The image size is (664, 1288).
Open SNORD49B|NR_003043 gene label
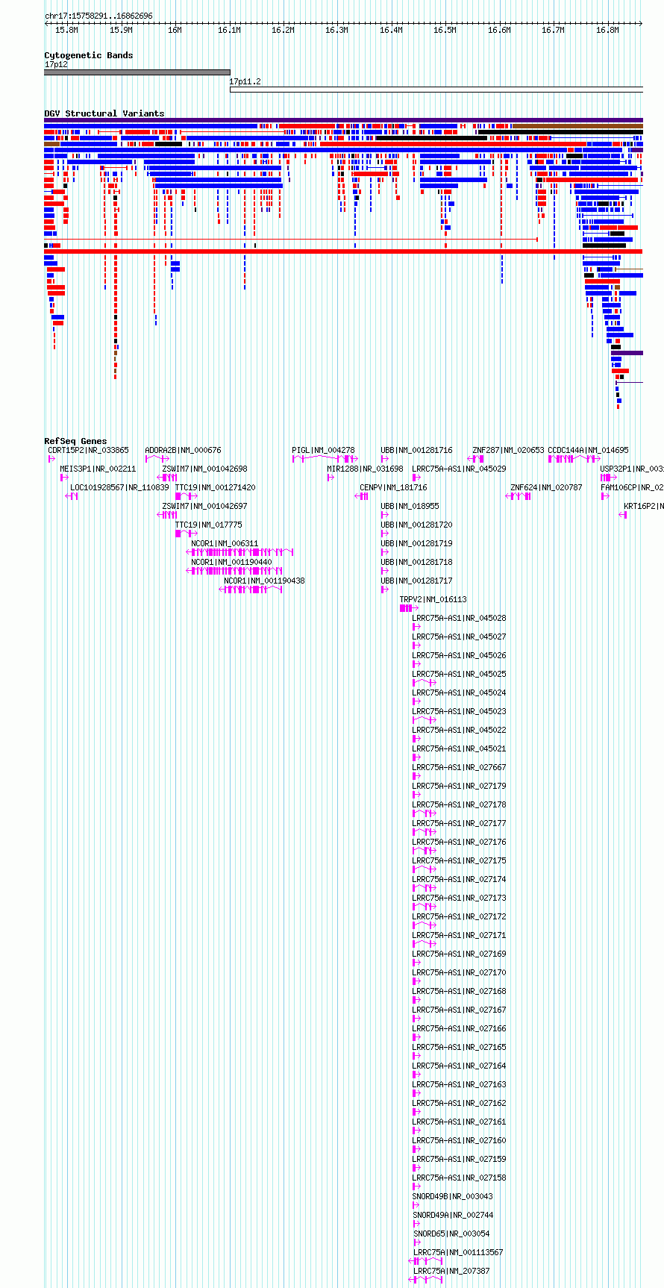point(453,1196)
